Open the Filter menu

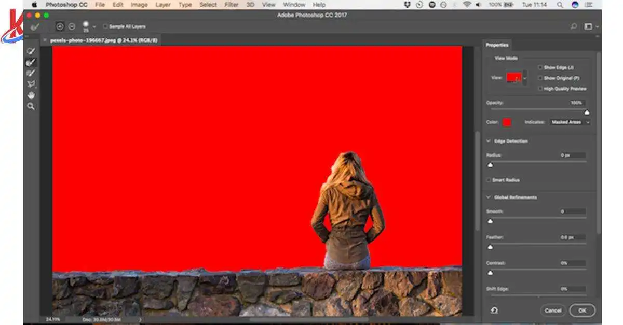(232, 5)
